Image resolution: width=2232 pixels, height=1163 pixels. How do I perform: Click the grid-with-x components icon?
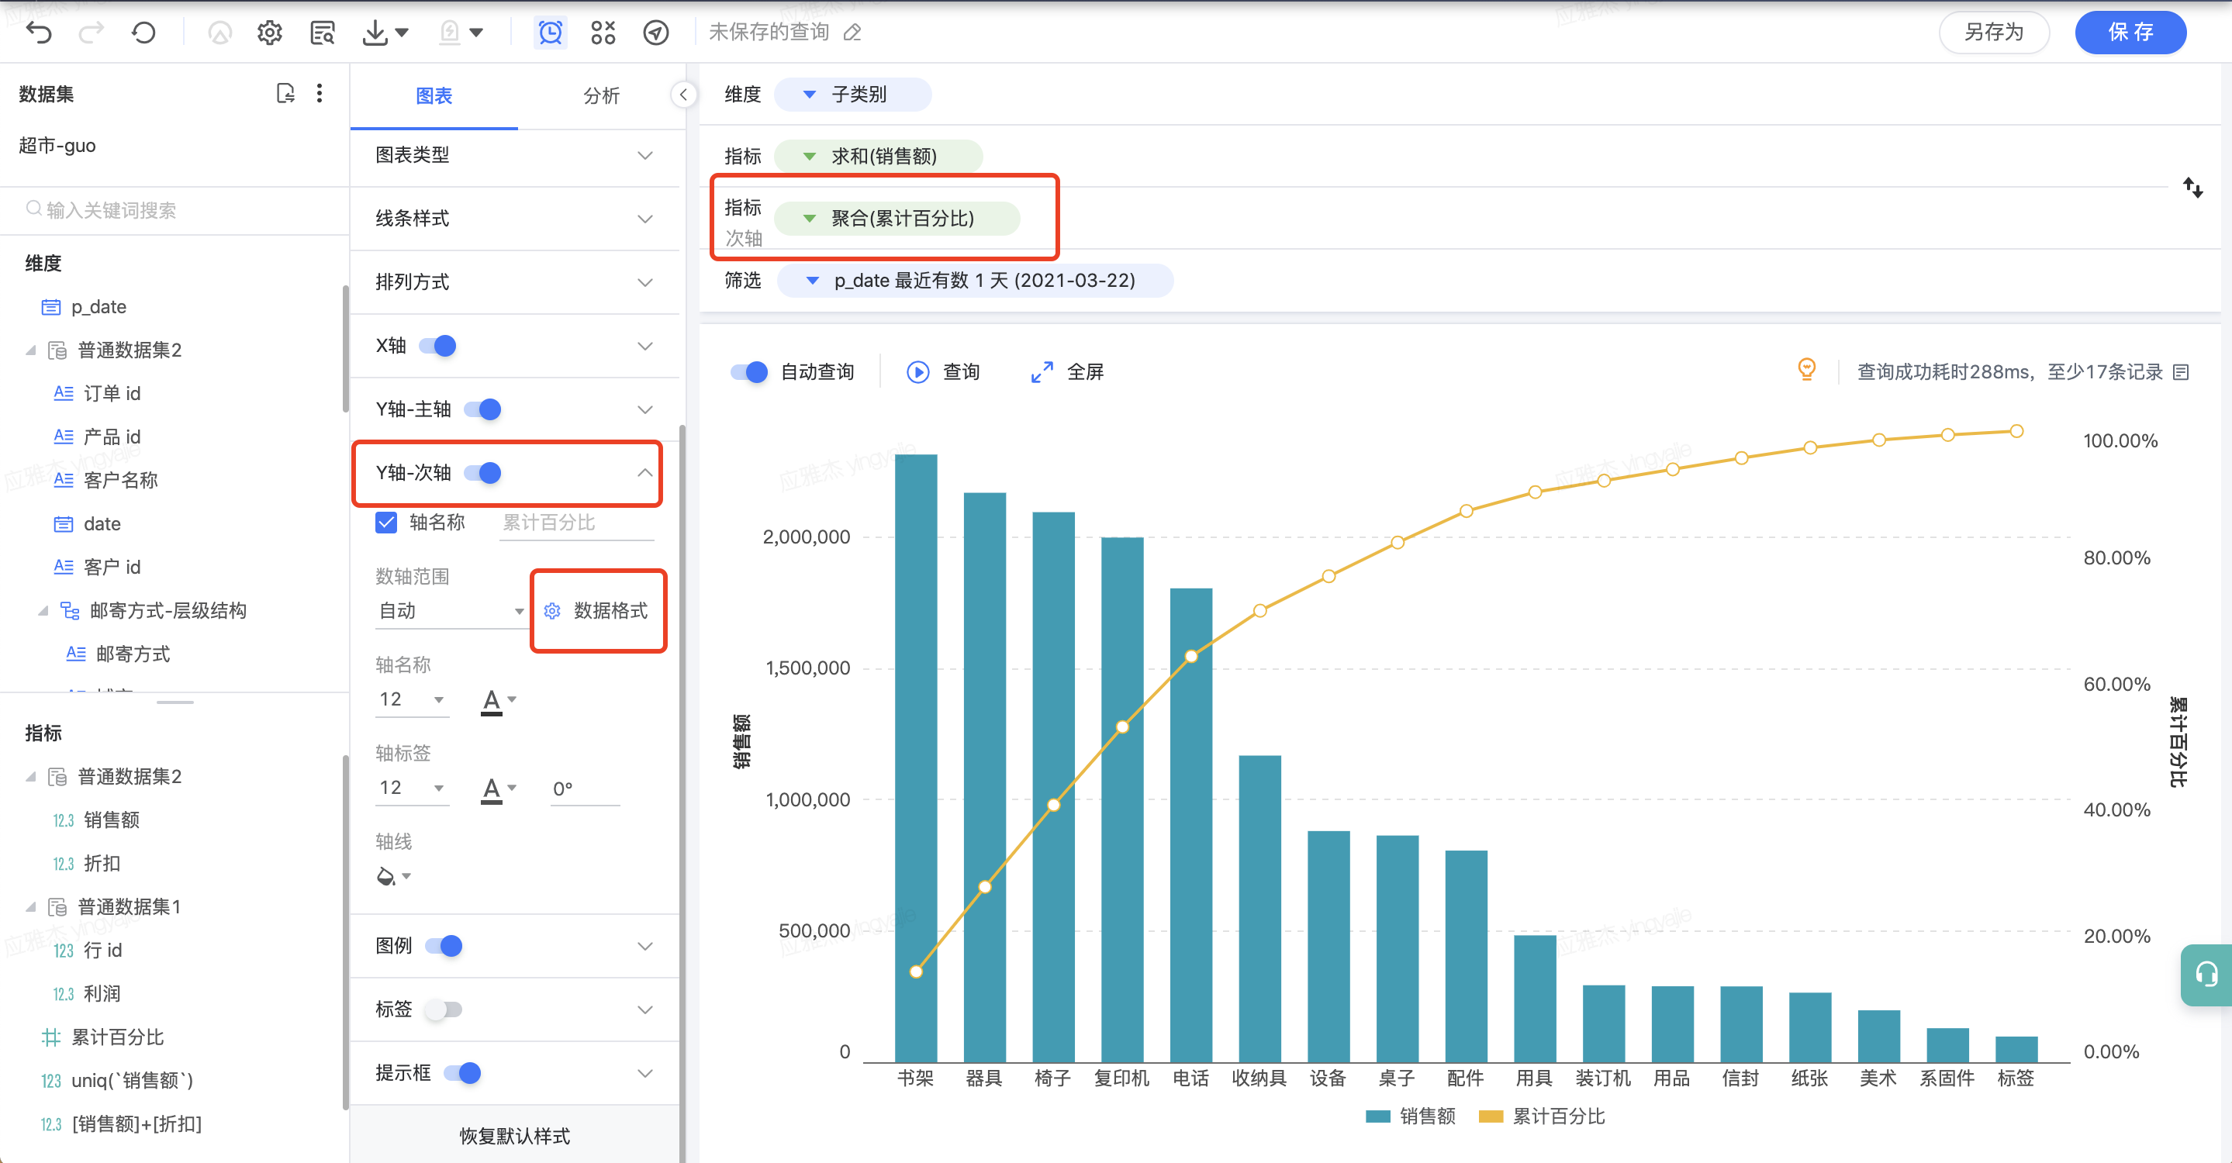[603, 33]
